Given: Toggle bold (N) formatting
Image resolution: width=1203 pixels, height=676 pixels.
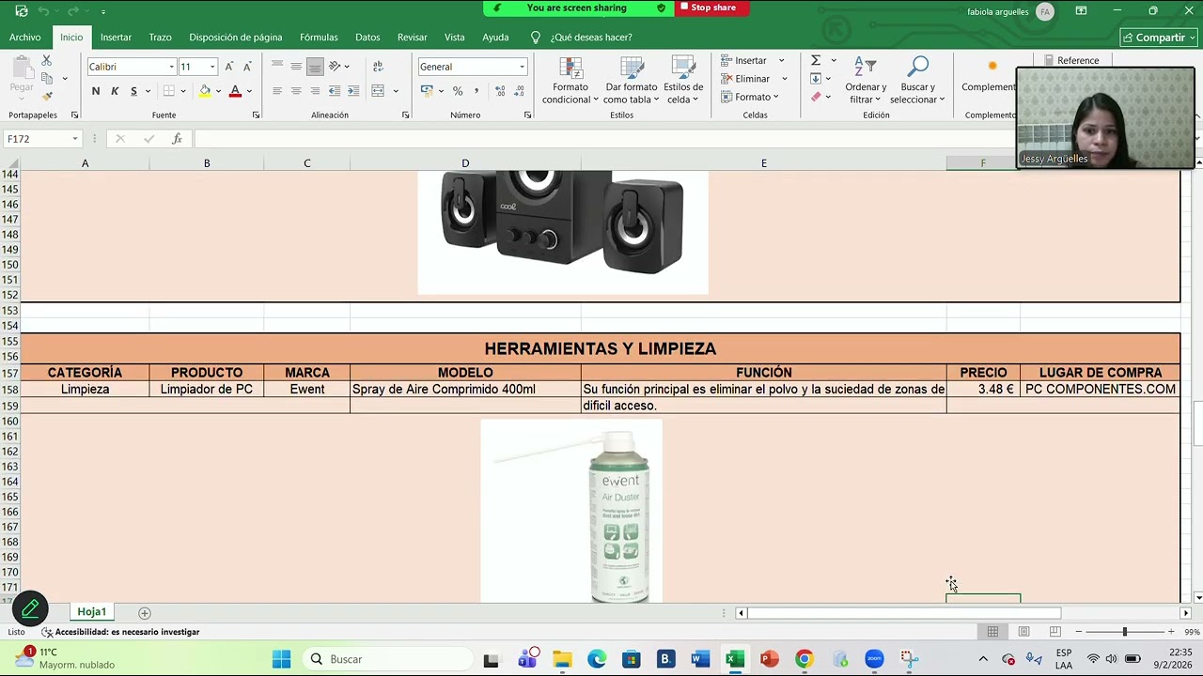Looking at the screenshot, I should [96, 91].
